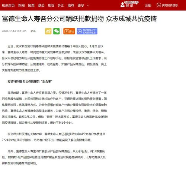186x170 pixels.
Task: Click the download circle icon by 实时投资信息
Action: (159, 5)
